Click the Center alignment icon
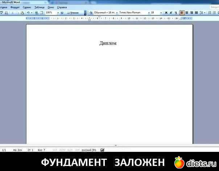 click(187, 13)
